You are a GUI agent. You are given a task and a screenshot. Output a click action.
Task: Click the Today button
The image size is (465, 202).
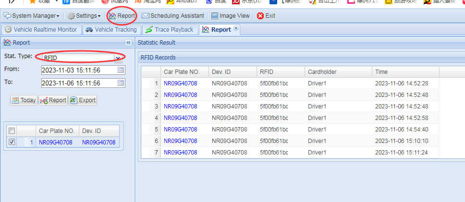click(24, 100)
